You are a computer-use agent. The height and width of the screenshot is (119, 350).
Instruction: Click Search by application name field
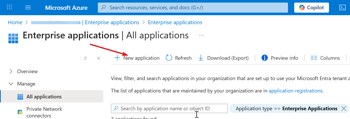169,108
